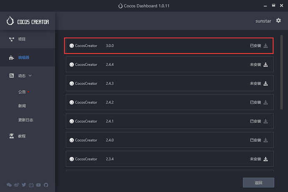This screenshot has width=288, height=192.
Task: Click the WeChat icon in sidebar footer
Action: 9,185
